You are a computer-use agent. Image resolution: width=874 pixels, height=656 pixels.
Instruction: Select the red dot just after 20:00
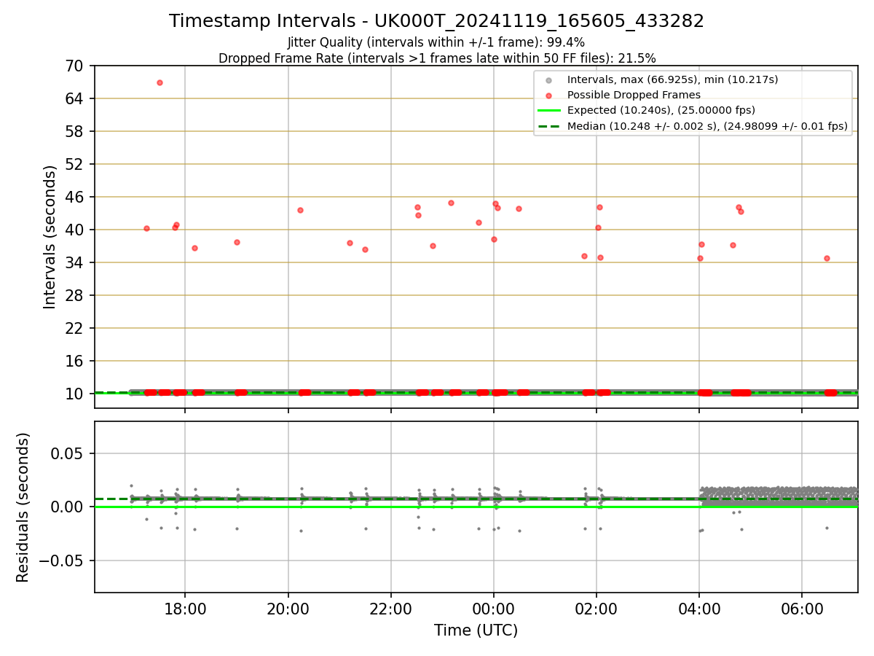(300, 210)
